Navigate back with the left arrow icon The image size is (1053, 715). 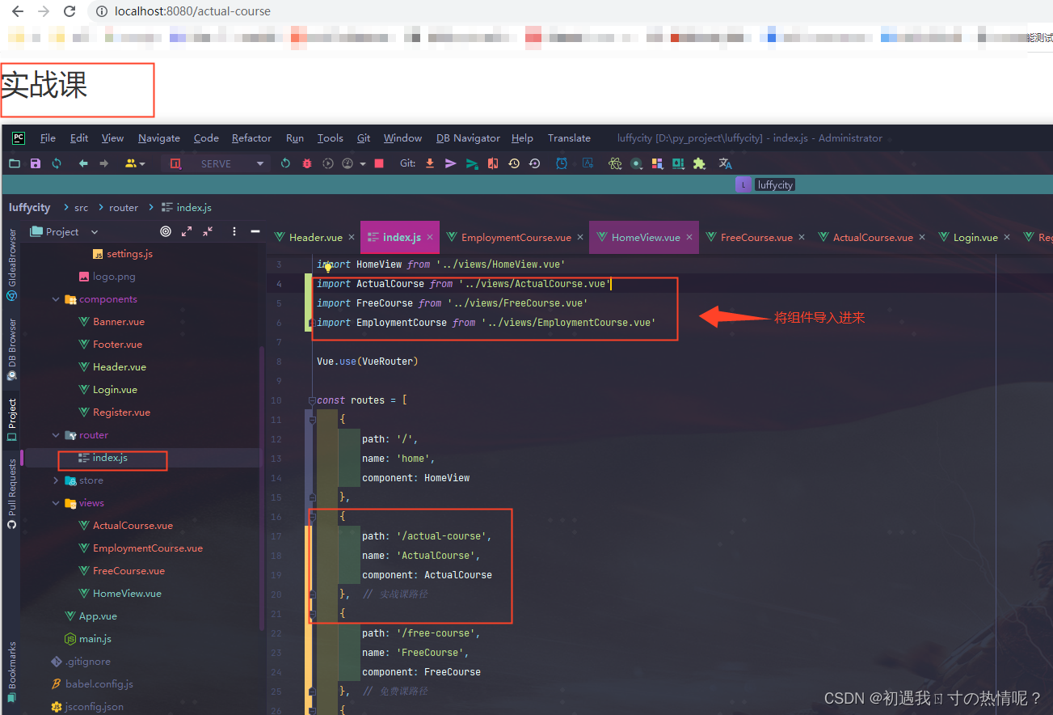(x=82, y=163)
